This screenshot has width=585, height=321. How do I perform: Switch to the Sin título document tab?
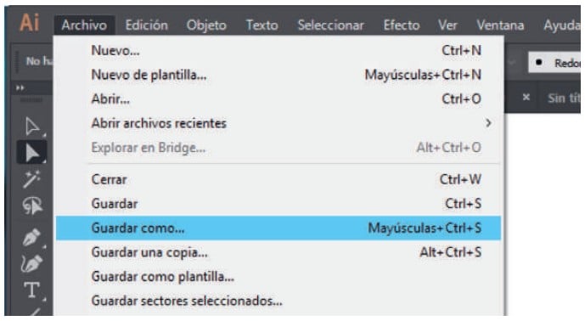click(564, 99)
